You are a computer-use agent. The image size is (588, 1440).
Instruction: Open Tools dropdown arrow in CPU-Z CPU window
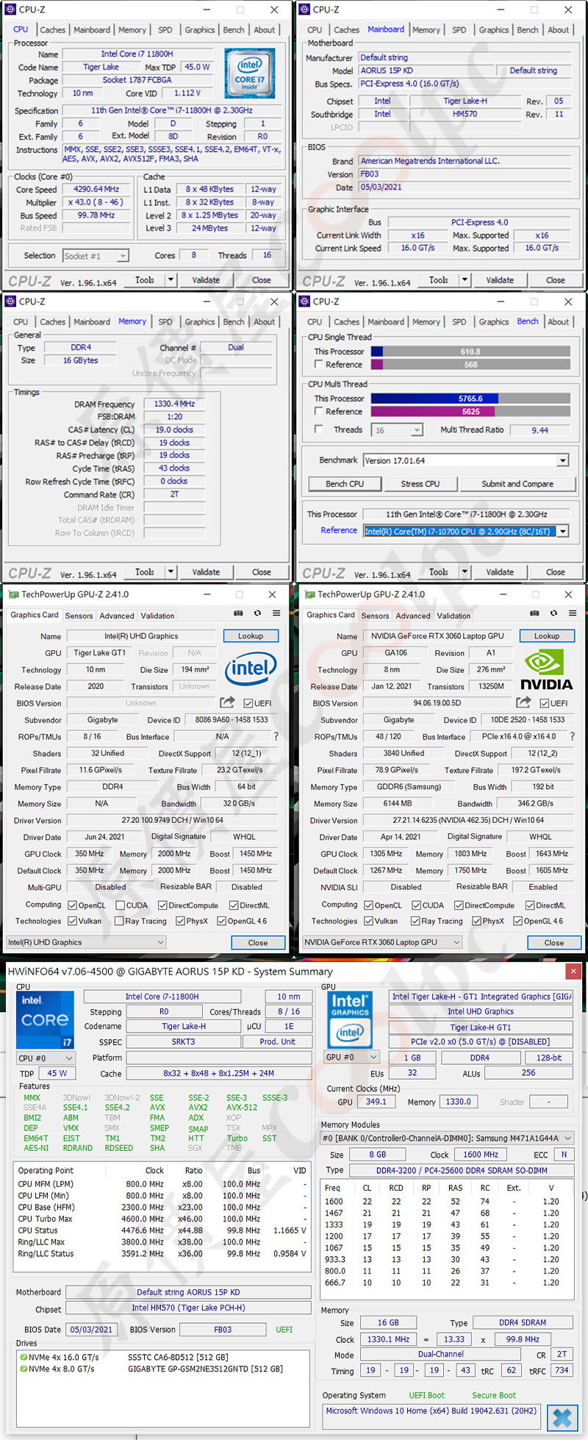click(171, 279)
